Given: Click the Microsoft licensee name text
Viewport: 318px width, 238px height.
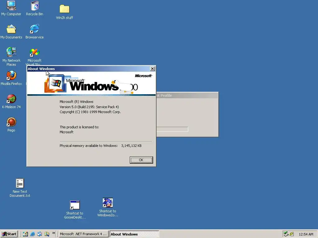Looking at the screenshot, I should (66, 132).
